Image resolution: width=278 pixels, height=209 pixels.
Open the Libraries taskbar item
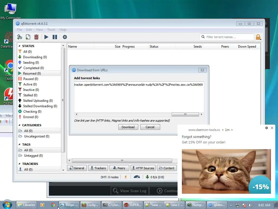pyautogui.click(x=26, y=205)
